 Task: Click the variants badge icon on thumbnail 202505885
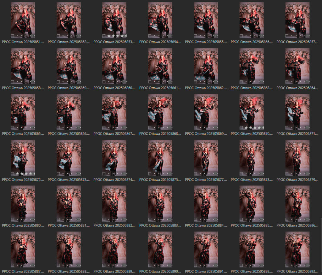(x=261, y=219)
